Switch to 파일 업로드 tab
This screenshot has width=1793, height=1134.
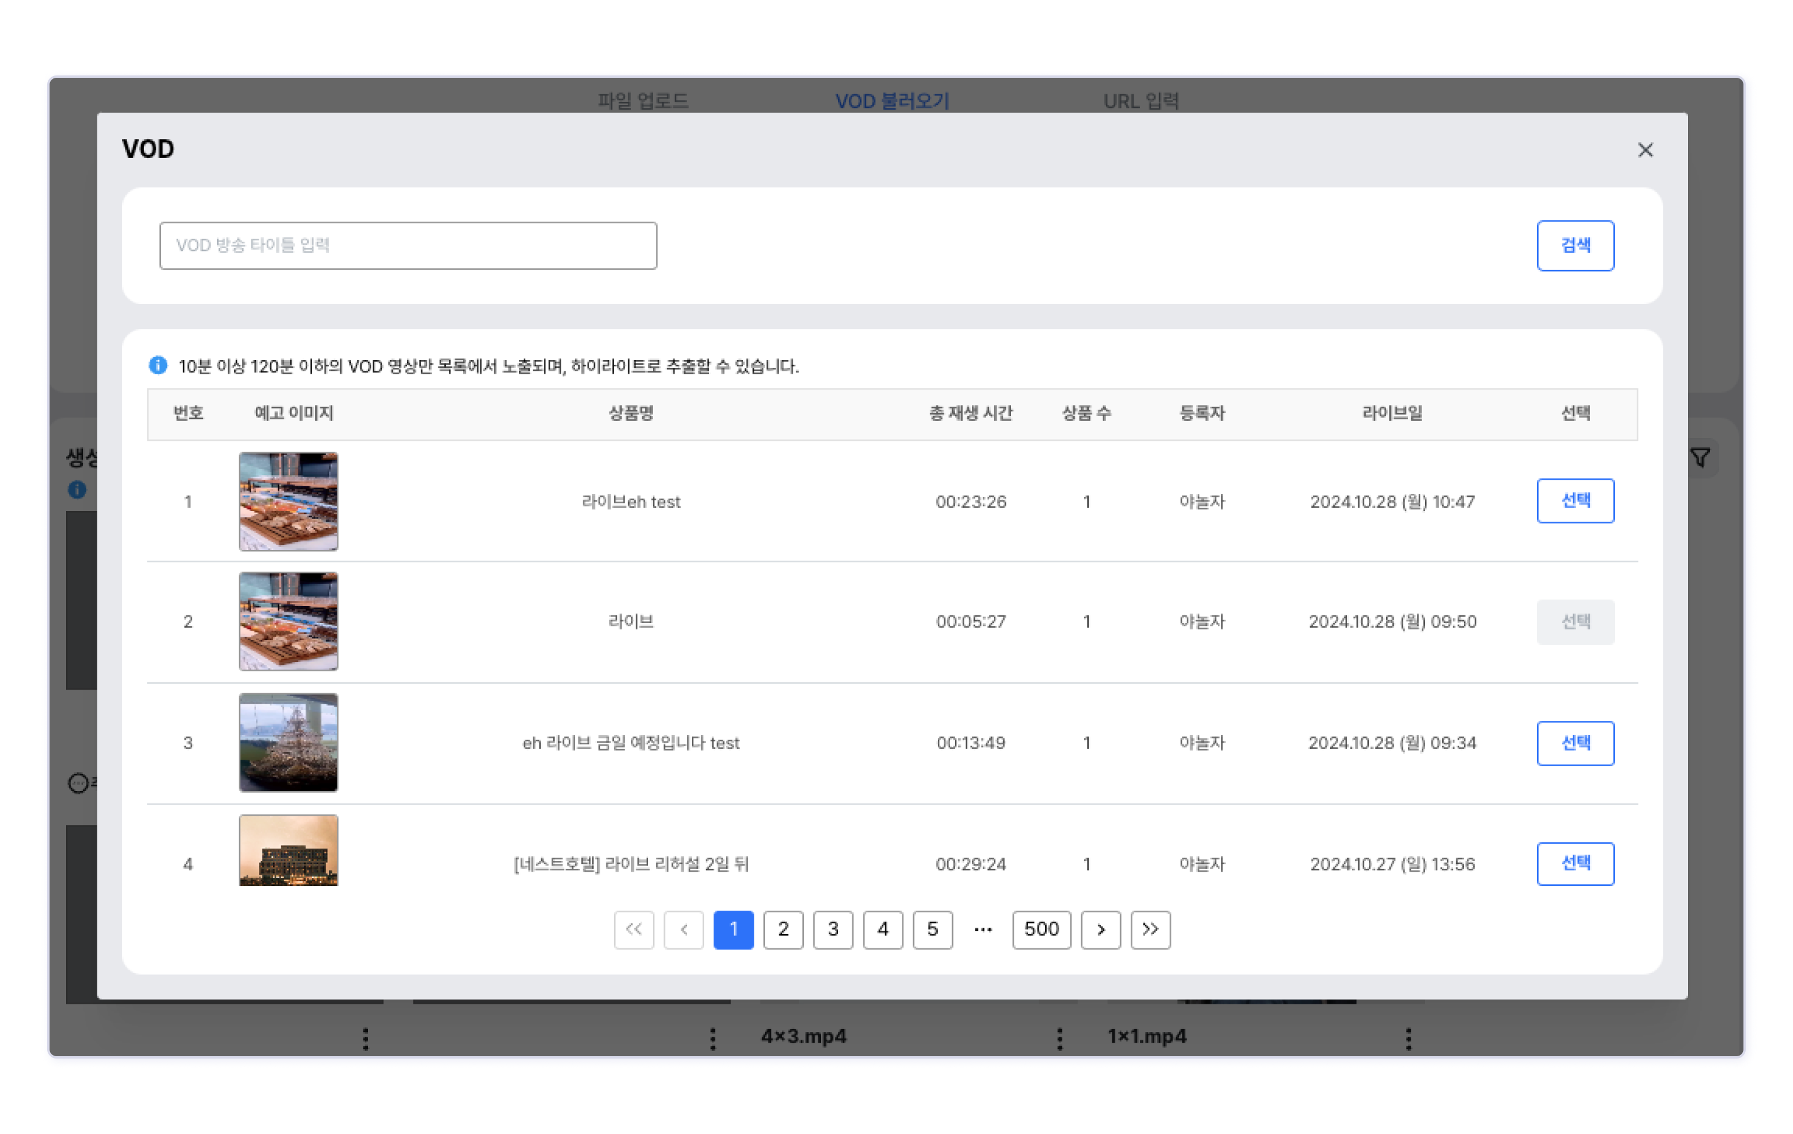(643, 100)
